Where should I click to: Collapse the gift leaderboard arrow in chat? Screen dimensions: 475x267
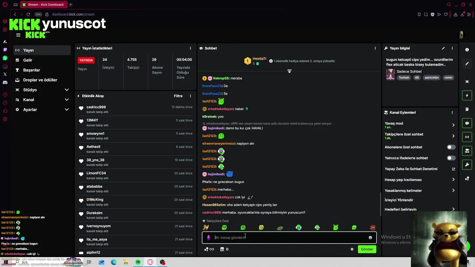(289, 71)
